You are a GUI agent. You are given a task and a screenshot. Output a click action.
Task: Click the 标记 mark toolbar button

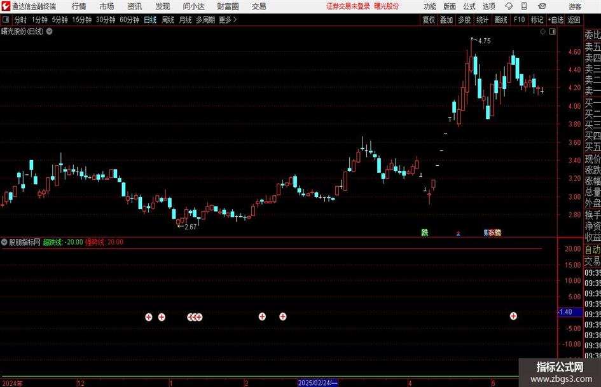[537, 20]
